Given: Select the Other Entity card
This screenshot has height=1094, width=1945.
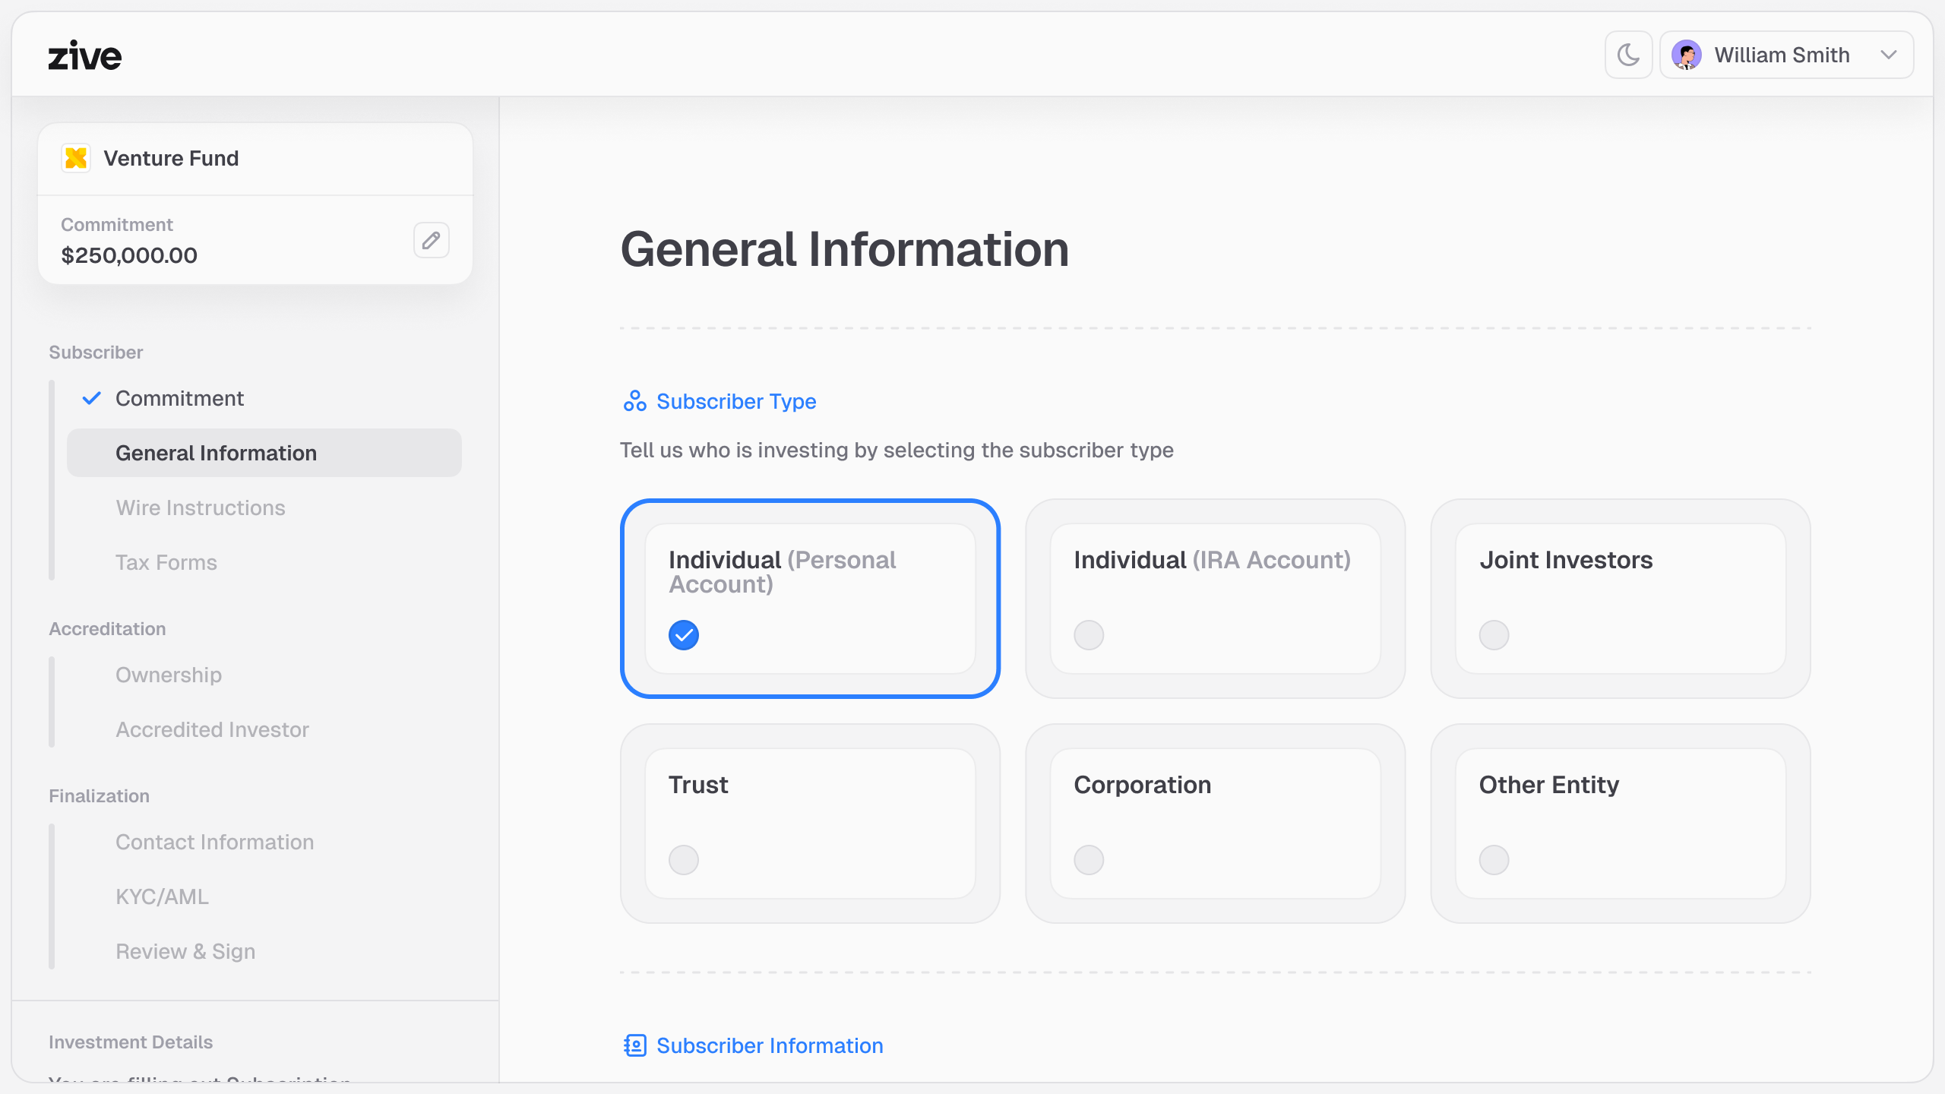Looking at the screenshot, I should [1620, 823].
